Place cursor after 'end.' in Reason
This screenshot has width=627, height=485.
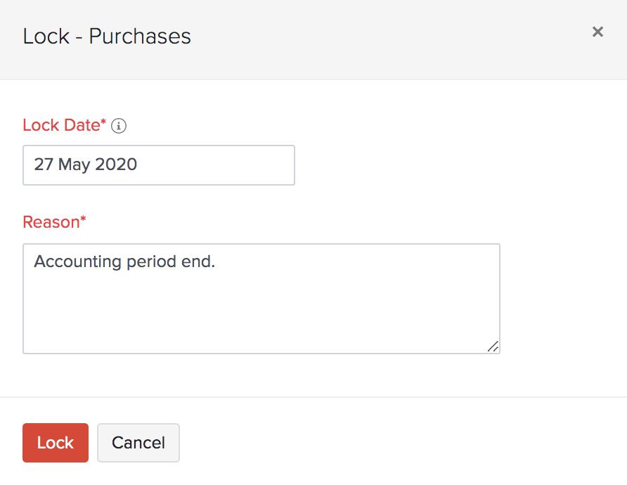216,261
